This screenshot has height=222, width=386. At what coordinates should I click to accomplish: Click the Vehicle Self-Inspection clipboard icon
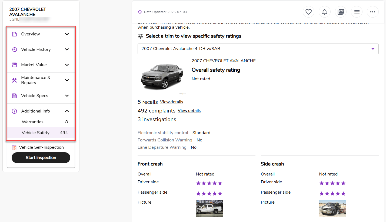[x=14, y=147]
